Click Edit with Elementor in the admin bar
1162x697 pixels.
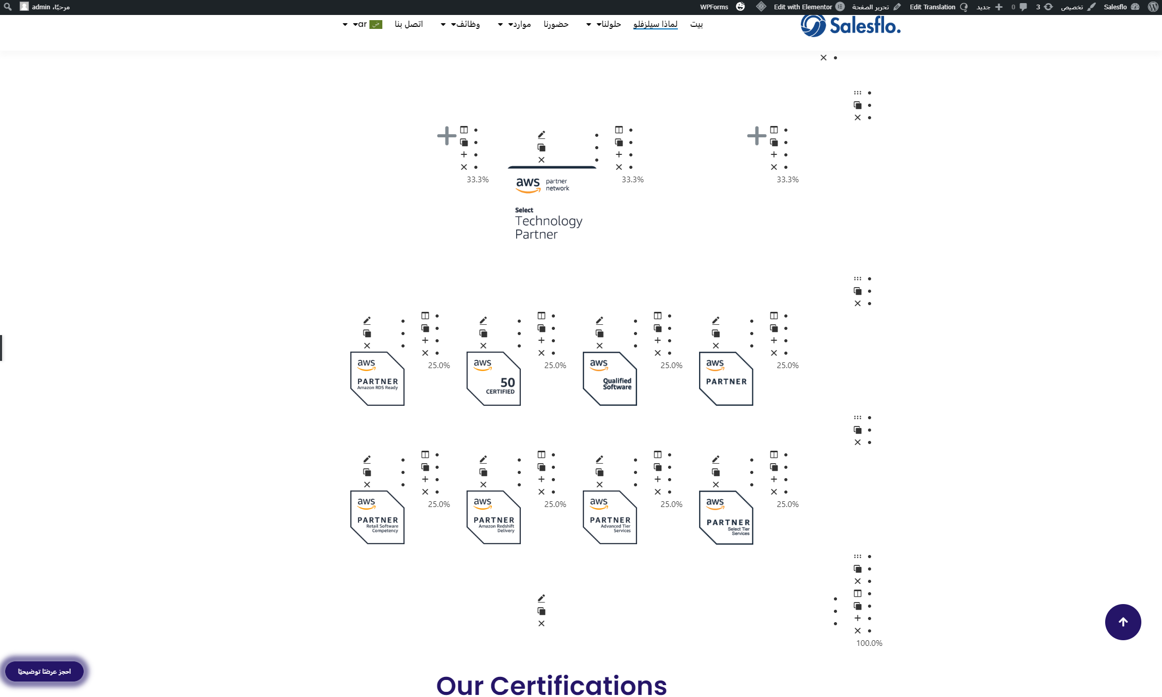[809, 7]
